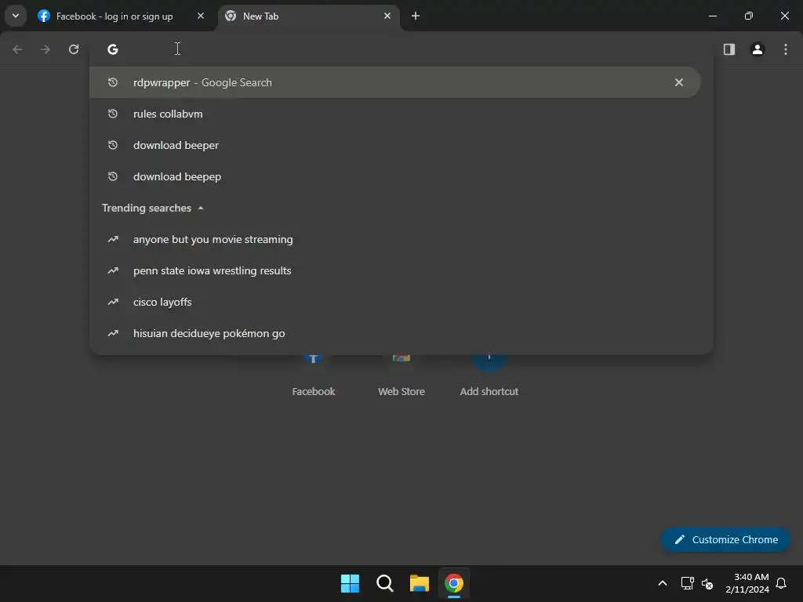This screenshot has width=803, height=602.
Task: Pick the download beepep suggestion
Action: pyautogui.click(x=394, y=176)
